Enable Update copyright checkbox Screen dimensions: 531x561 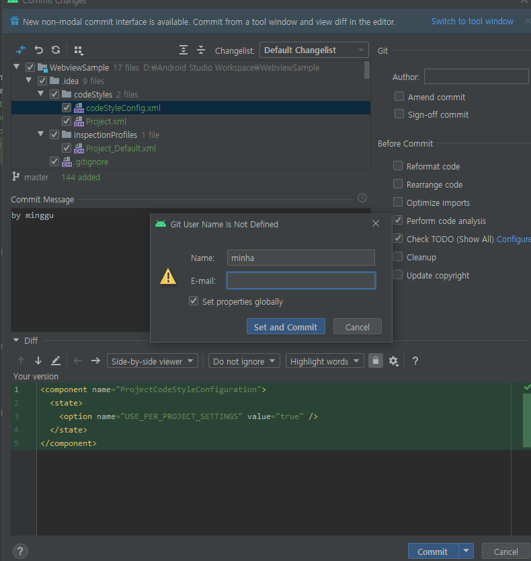click(398, 274)
